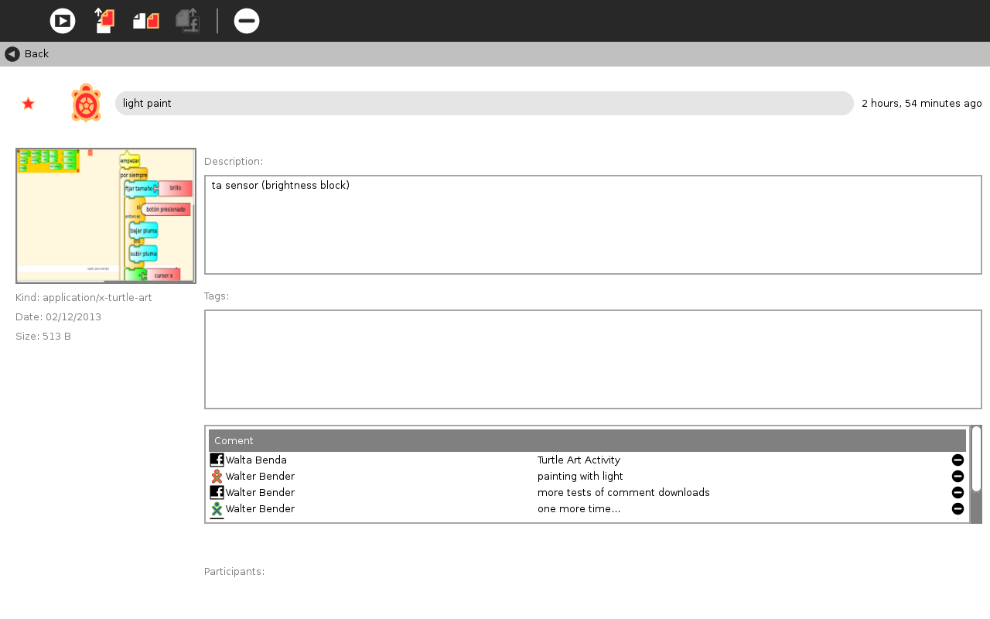Delete the 'Turtle Art Activity' comment

pyautogui.click(x=958, y=460)
